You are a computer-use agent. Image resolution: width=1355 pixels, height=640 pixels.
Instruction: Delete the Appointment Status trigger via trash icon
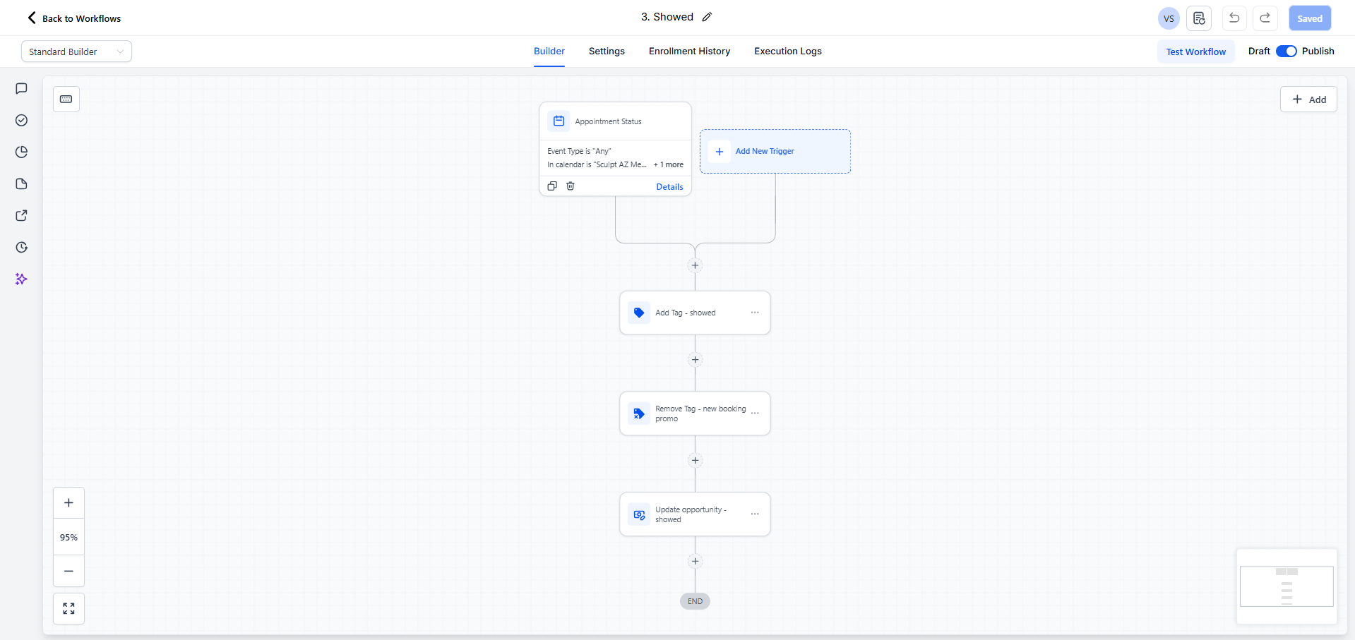point(571,186)
